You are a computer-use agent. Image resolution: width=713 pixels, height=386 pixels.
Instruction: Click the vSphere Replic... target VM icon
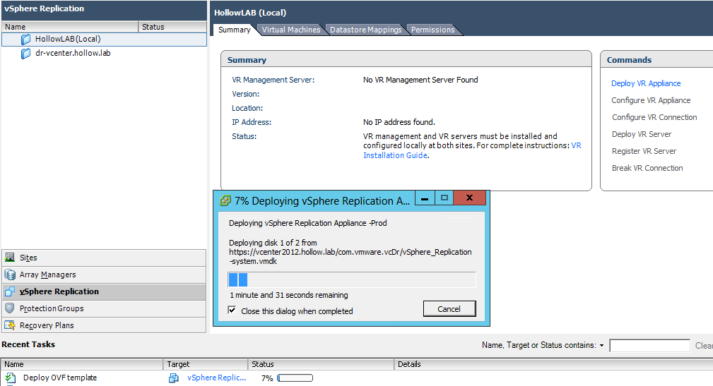[174, 378]
